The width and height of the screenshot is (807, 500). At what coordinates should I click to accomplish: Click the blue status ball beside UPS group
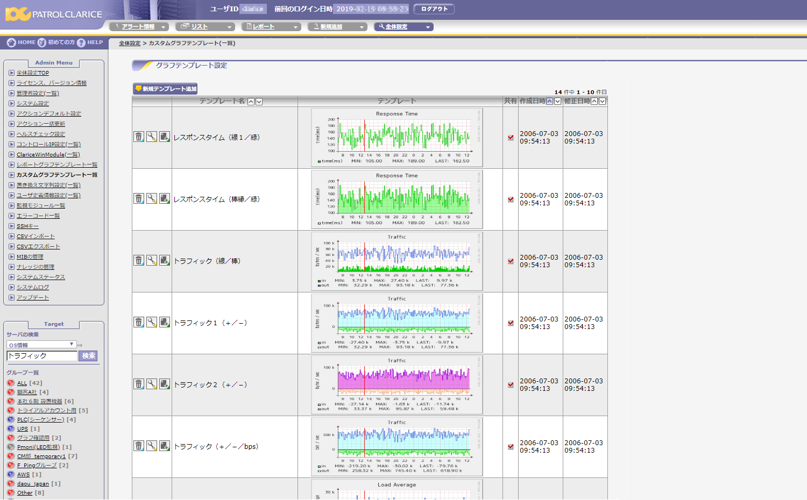(x=11, y=429)
